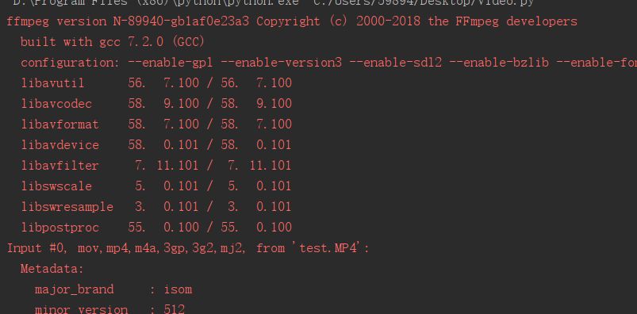Click the libavutil version line

(156, 83)
